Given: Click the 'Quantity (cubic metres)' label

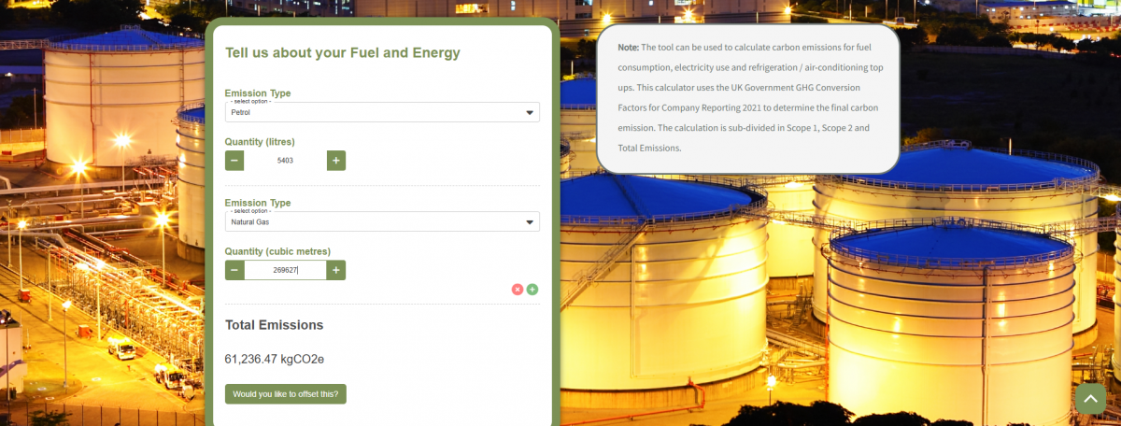Looking at the screenshot, I should (x=277, y=251).
